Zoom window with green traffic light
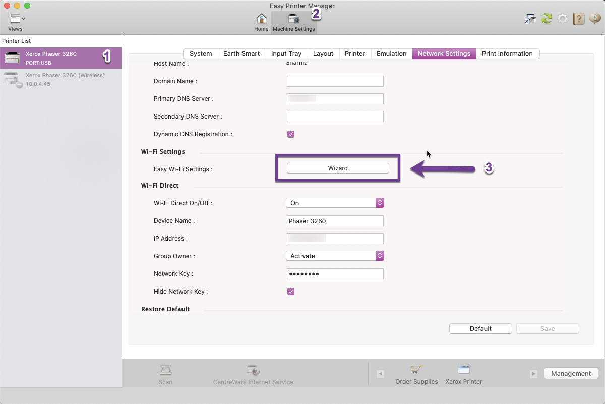The image size is (605, 404). tap(27, 5)
